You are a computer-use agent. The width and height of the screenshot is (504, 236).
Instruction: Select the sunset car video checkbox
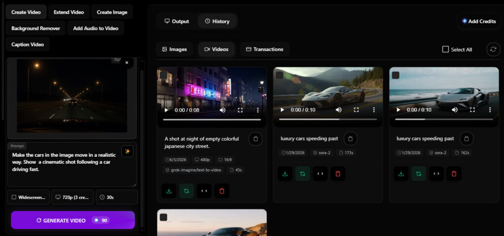(x=163, y=217)
